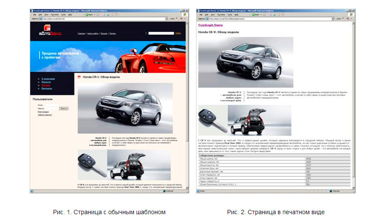Click address bar URL in right browser
The image size is (385, 224).
point(227,19)
